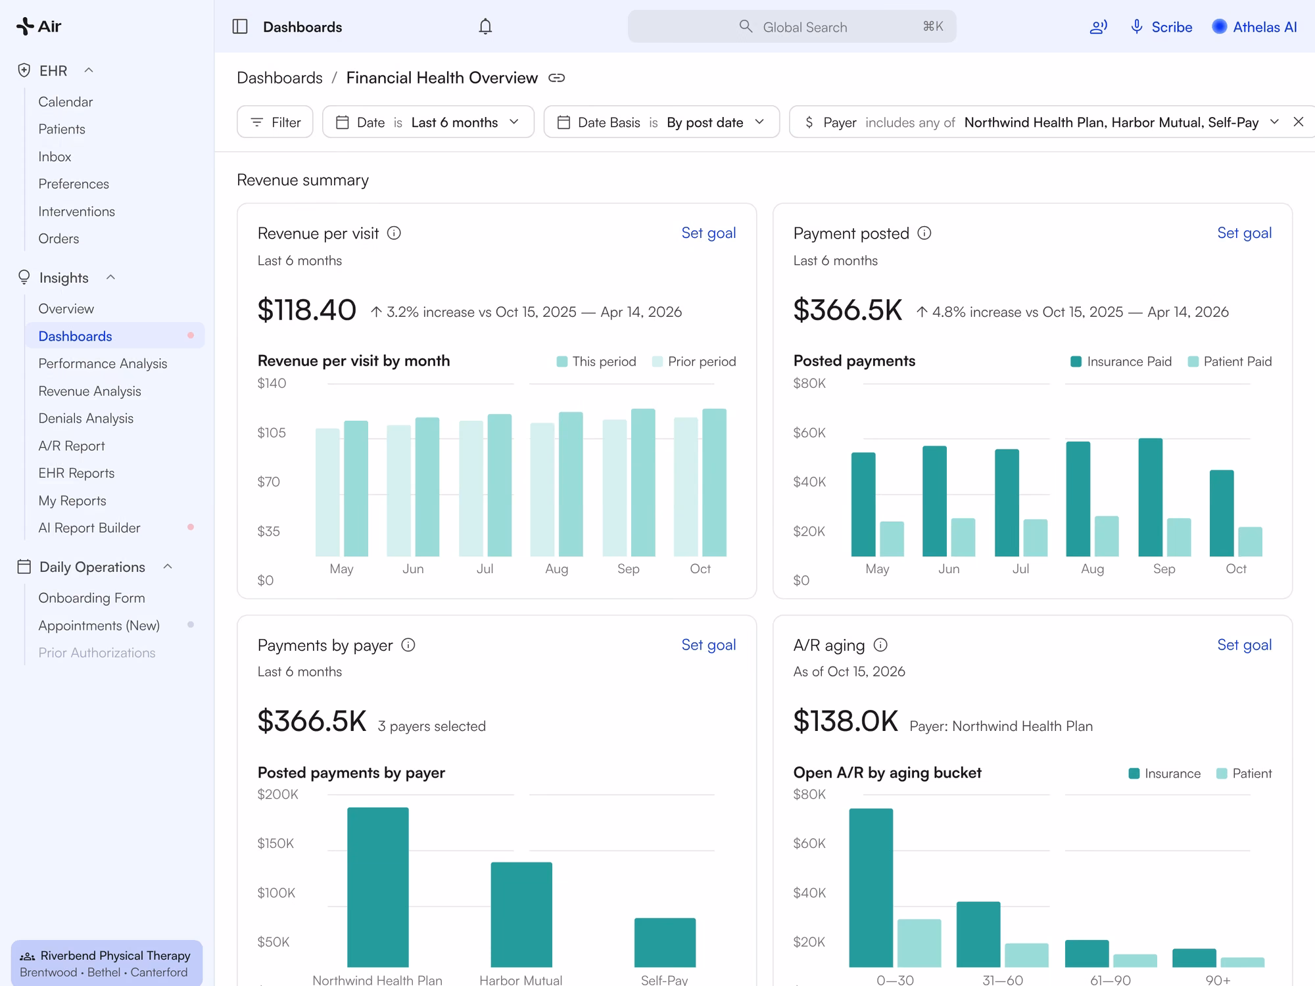This screenshot has width=1315, height=986.
Task: Toggle Insurance Paid legend swatch
Action: pyautogui.click(x=1076, y=362)
